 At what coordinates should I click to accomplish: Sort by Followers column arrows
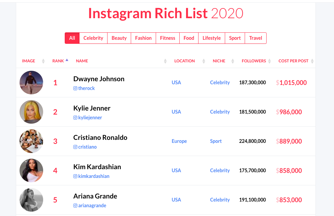pos(269,61)
